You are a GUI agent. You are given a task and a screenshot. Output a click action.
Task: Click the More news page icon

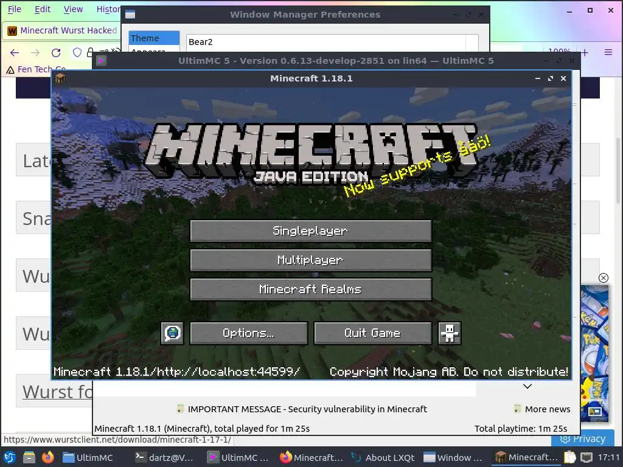coord(517,409)
